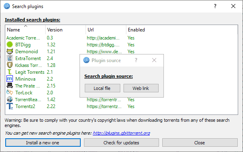The height and width of the screenshot is (152, 243).
Task: Click the qBittorrent icon in Plugin source dialog
Action: (86, 60)
